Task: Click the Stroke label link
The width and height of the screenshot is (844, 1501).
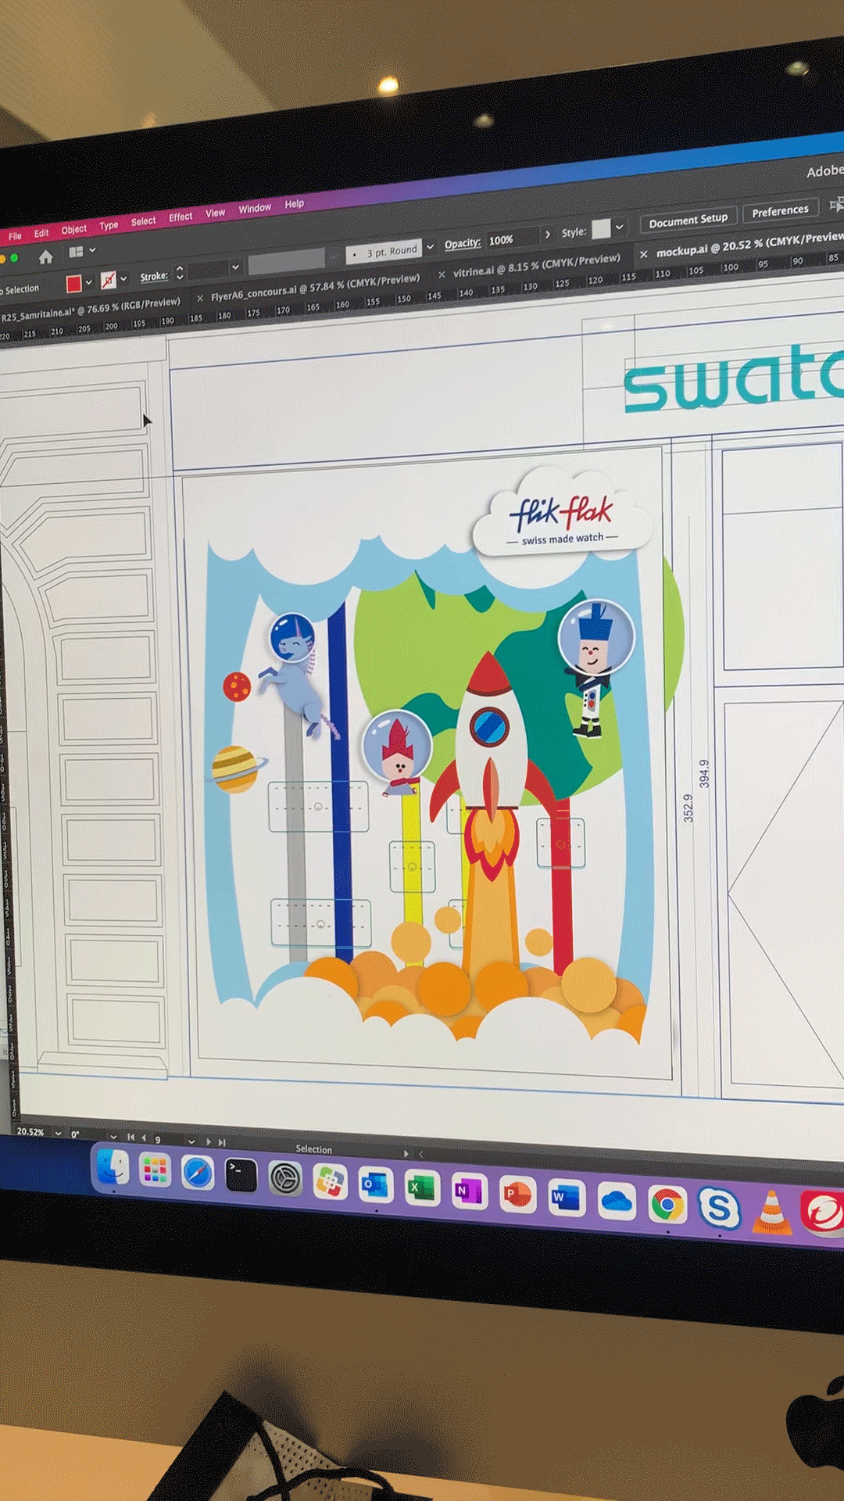Action: click(154, 276)
